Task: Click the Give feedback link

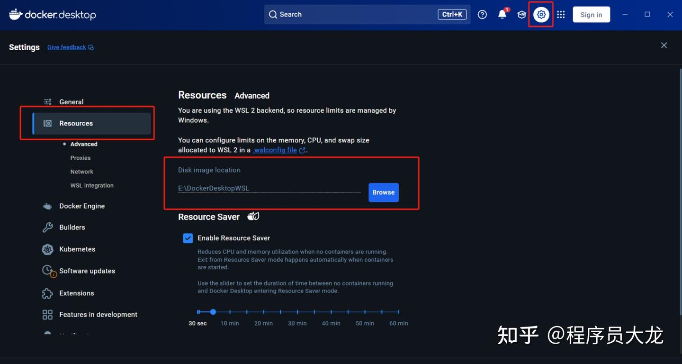Action: click(66, 47)
